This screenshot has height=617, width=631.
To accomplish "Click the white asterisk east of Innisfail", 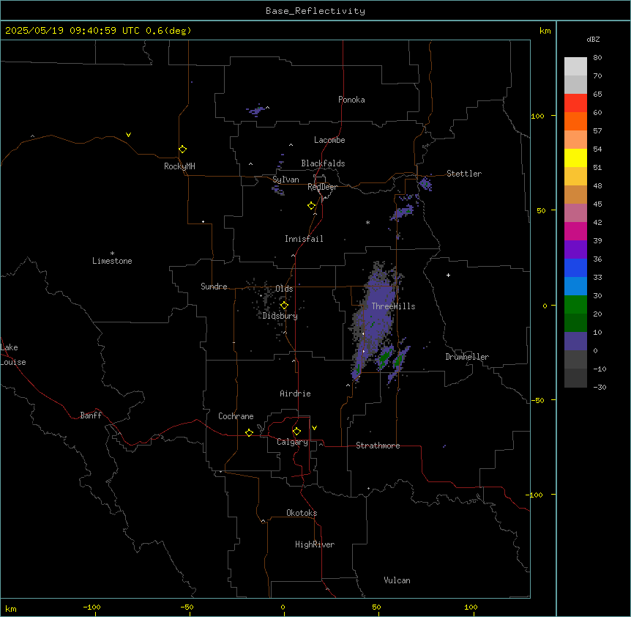I will pyautogui.click(x=367, y=222).
